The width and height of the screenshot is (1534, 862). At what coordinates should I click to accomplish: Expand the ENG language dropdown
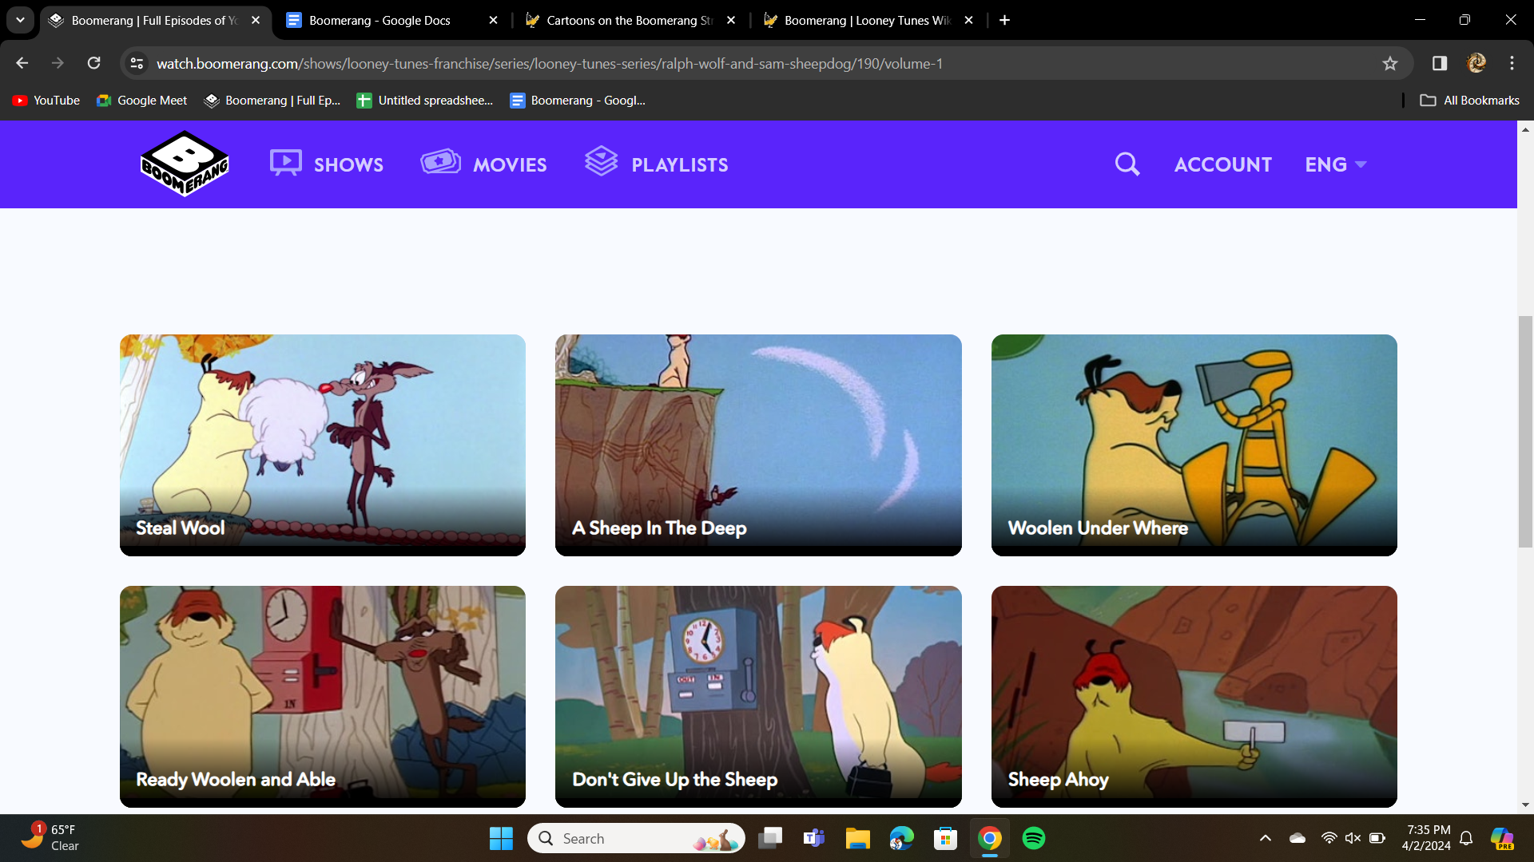(x=1336, y=164)
